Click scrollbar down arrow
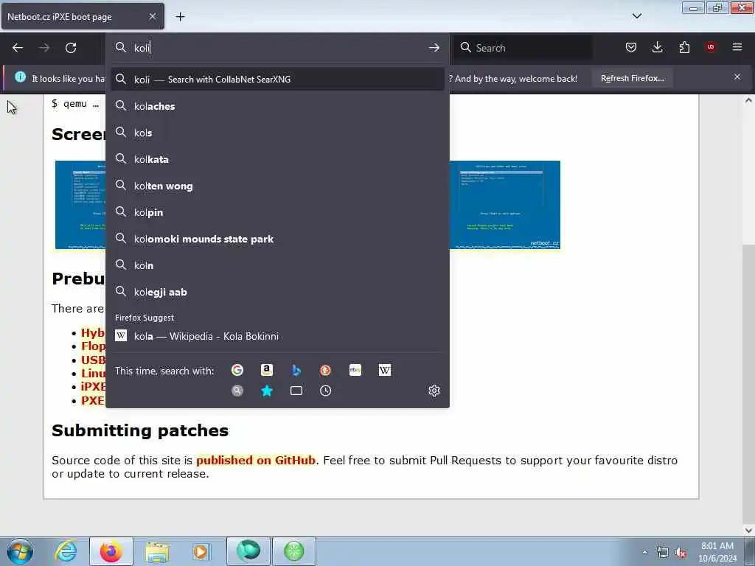Screen dimensions: 755x566 pyautogui.click(x=748, y=530)
